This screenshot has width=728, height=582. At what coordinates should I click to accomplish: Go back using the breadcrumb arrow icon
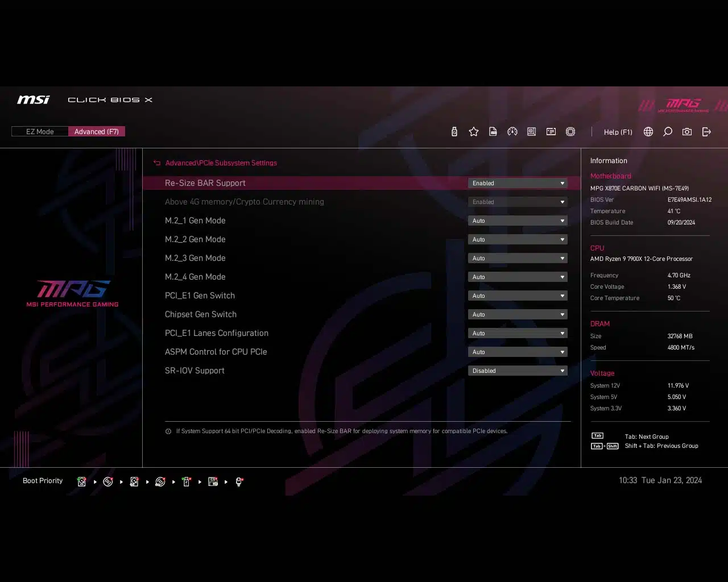point(157,163)
